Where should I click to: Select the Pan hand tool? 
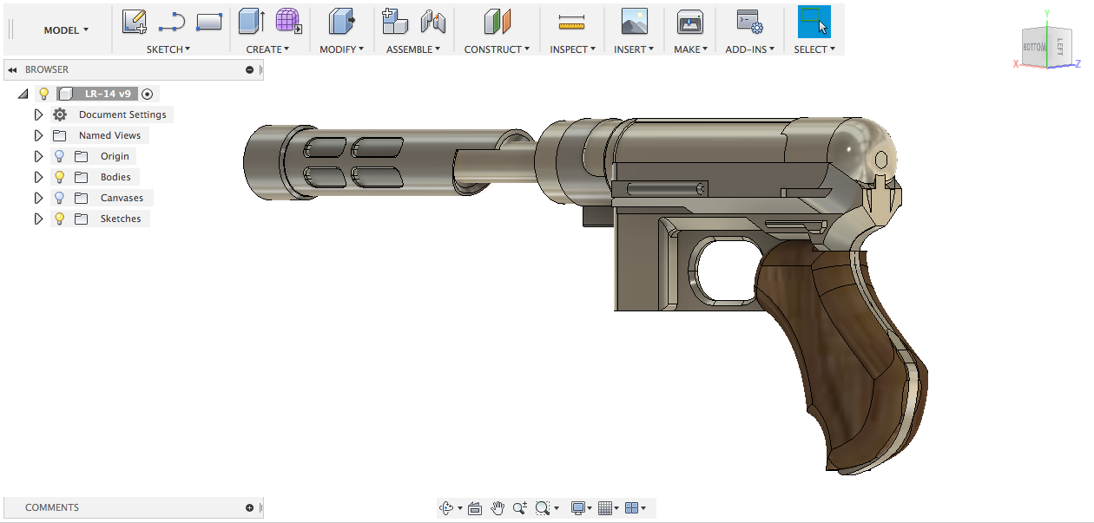(x=498, y=508)
